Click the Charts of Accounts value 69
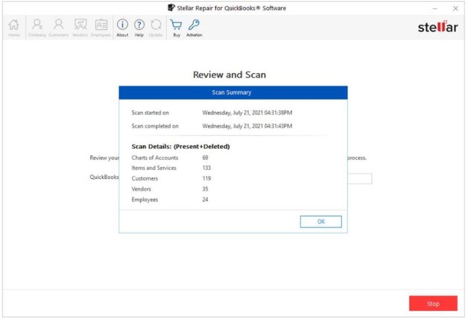This screenshot has height=320, width=468. 205,158
